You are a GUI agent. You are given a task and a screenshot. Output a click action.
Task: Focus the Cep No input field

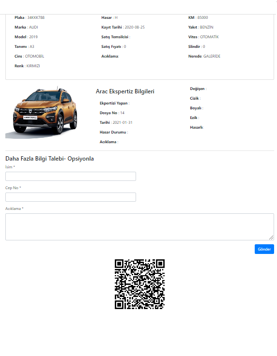pos(71,197)
